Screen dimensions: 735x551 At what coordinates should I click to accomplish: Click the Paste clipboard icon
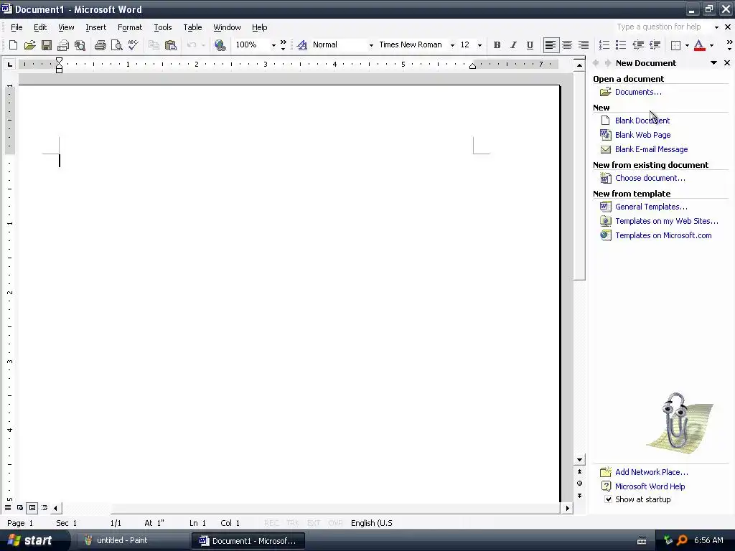[171, 45]
